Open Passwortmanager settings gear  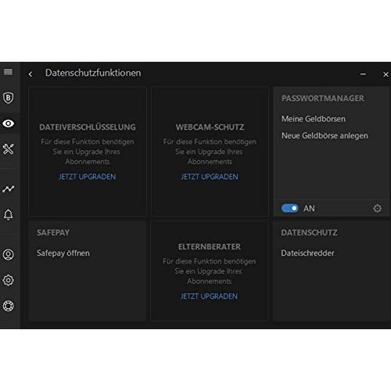(377, 208)
